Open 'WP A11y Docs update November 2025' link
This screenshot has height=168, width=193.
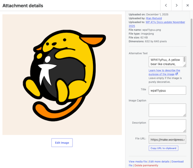(165, 22)
